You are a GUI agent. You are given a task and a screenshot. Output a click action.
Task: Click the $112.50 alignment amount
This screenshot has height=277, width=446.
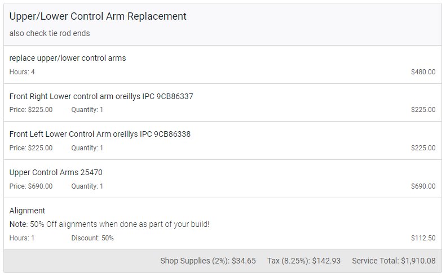(x=423, y=238)
